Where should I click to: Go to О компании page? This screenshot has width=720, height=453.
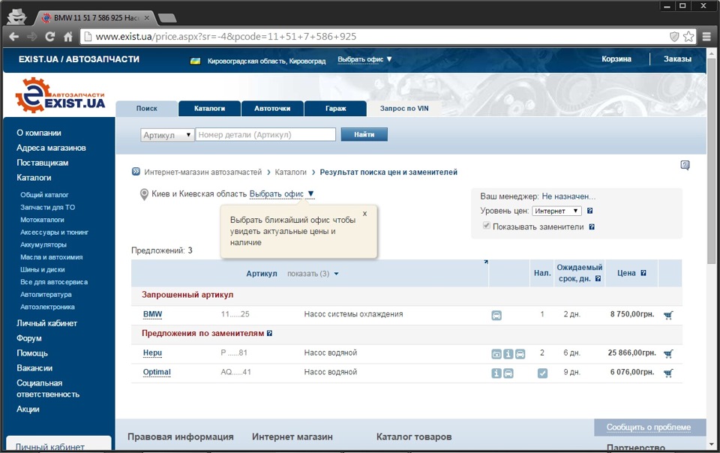click(38, 133)
